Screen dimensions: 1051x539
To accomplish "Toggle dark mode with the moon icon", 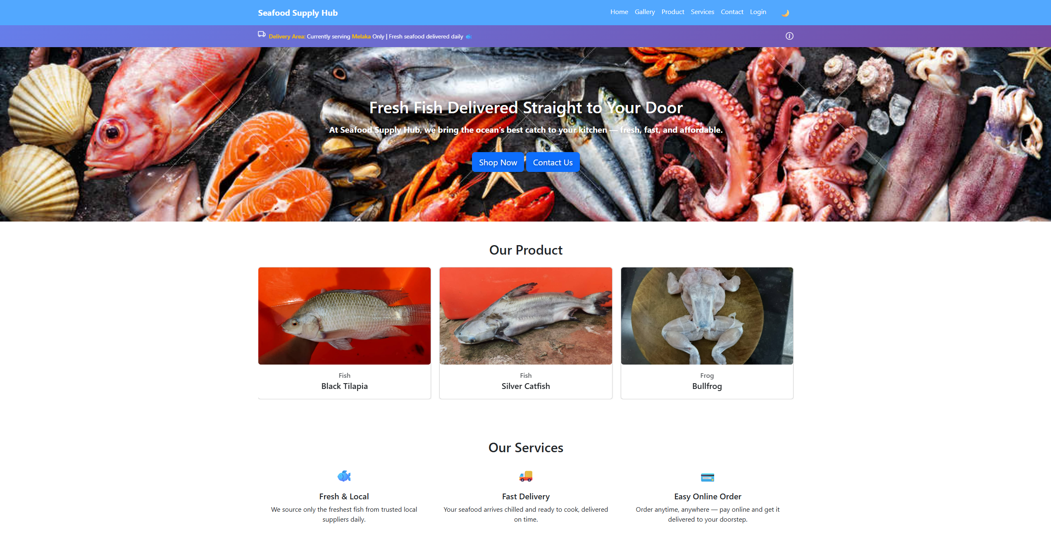I will pyautogui.click(x=785, y=13).
